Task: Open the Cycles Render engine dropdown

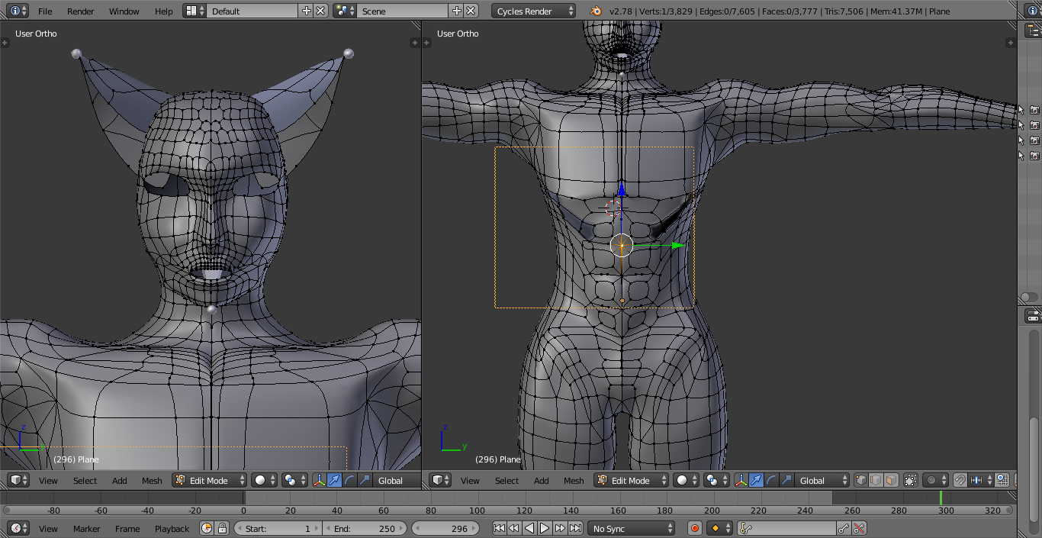Action: [x=534, y=11]
